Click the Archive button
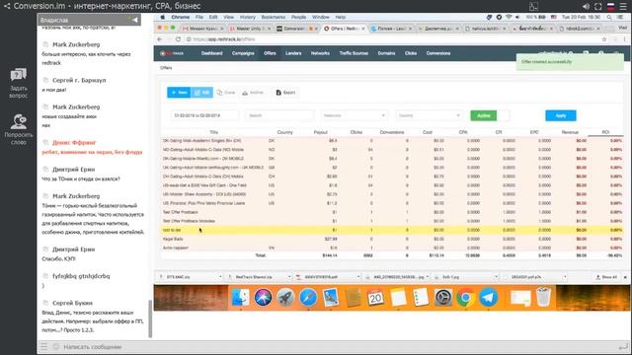The width and height of the screenshot is (632, 355). (253, 93)
